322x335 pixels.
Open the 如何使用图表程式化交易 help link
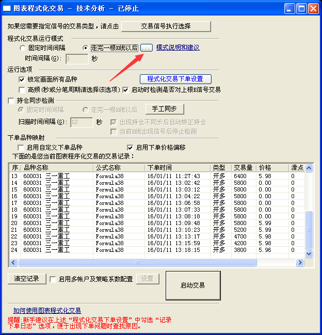pyautogui.click(x=47, y=310)
